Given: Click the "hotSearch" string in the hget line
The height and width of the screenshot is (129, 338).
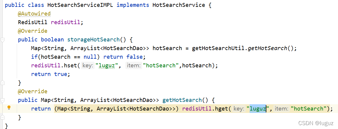Looking at the screenshot, I should 308,108.
